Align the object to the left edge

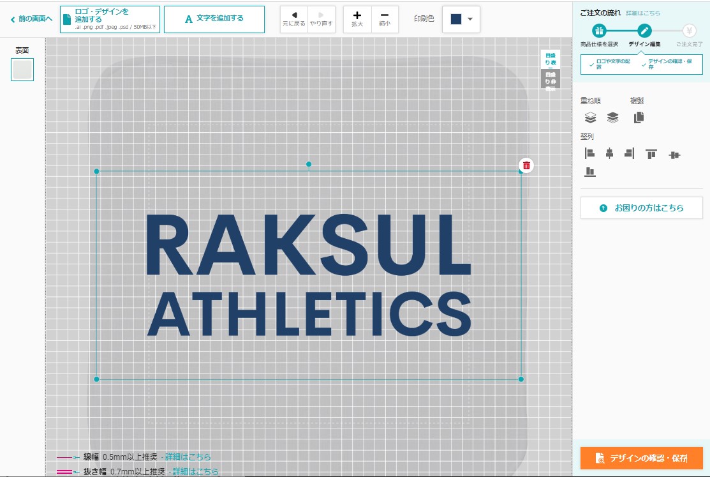coord(589,154)
